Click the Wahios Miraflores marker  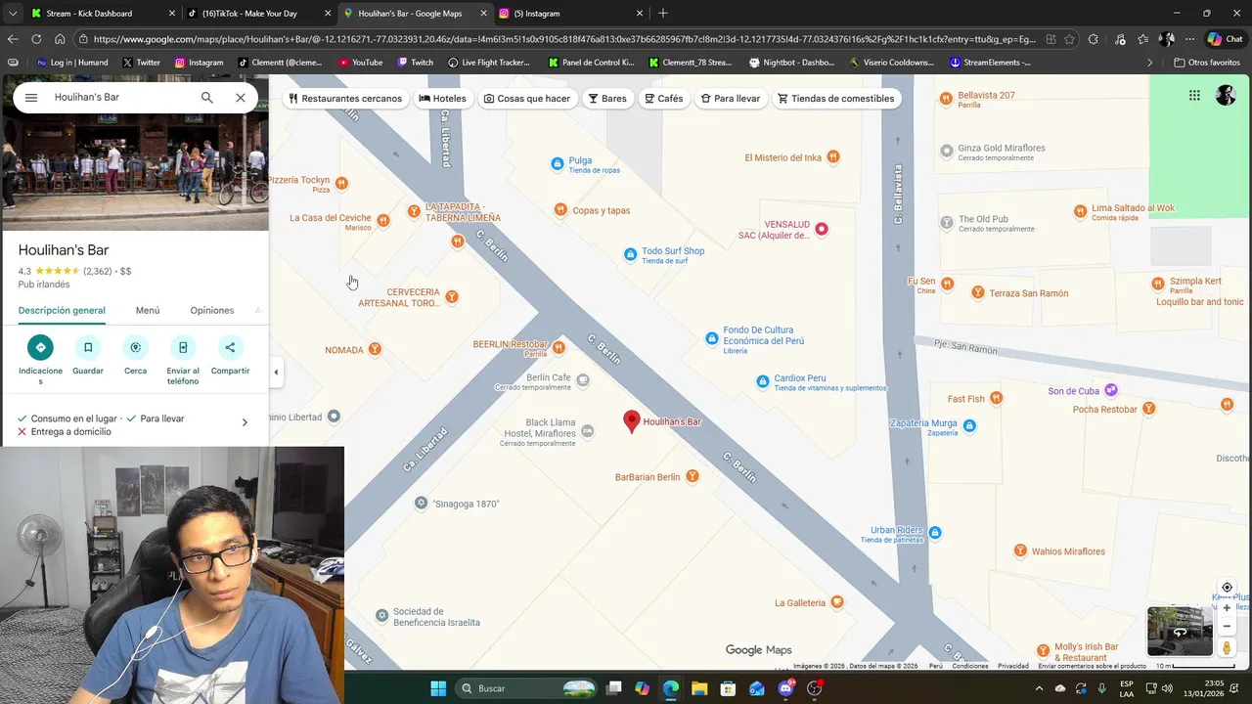click(1020, 550)
